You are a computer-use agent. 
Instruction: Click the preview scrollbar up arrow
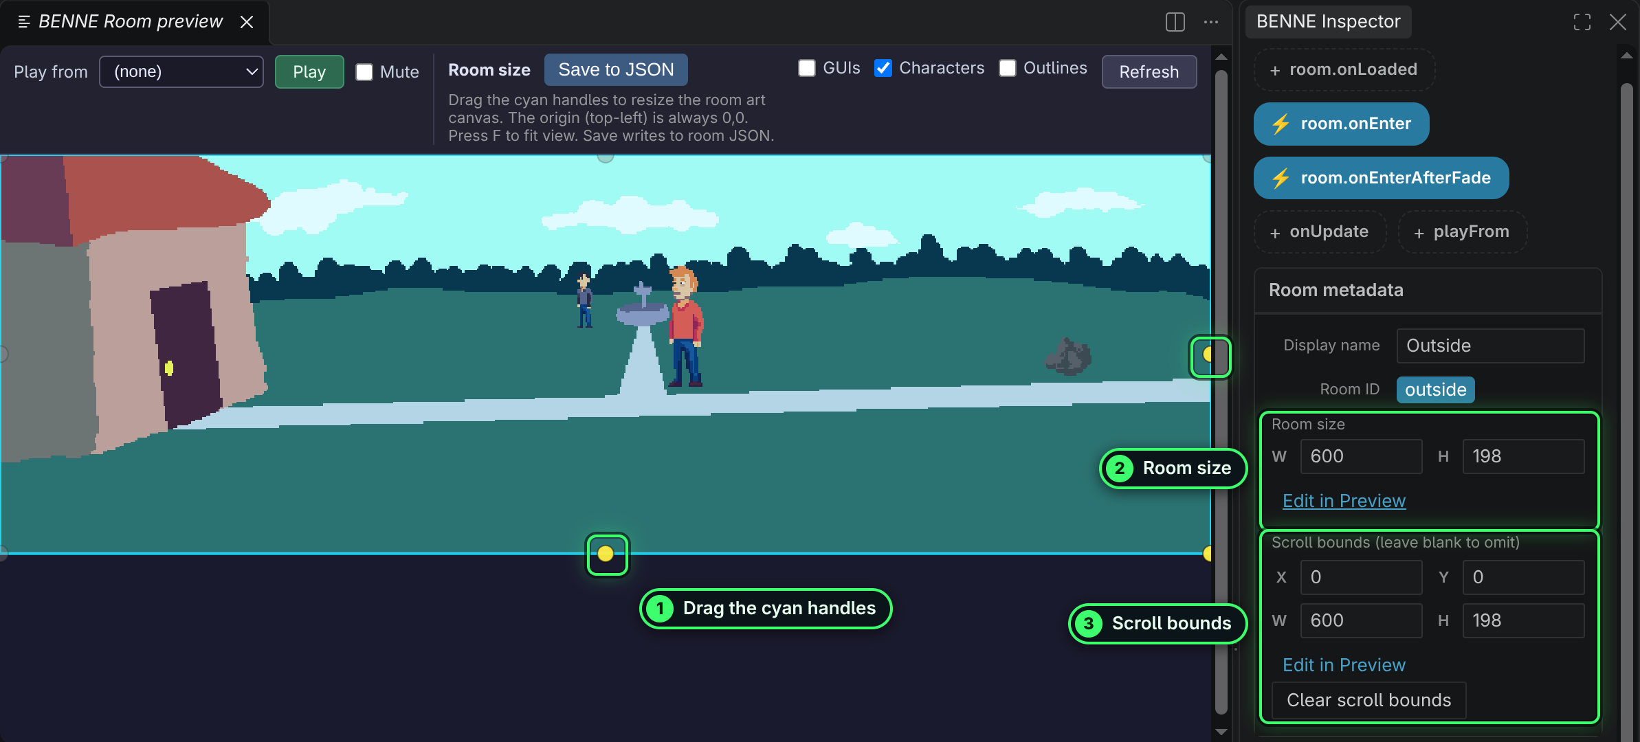1221,56
